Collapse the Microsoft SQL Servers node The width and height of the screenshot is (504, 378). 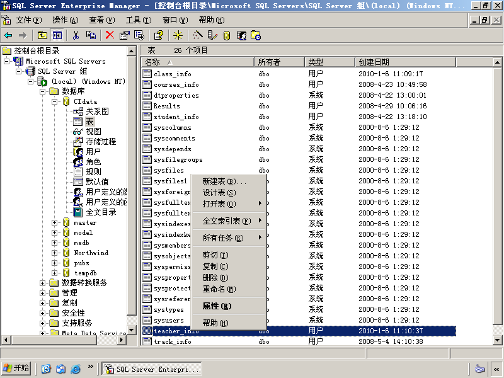point(7,61)
